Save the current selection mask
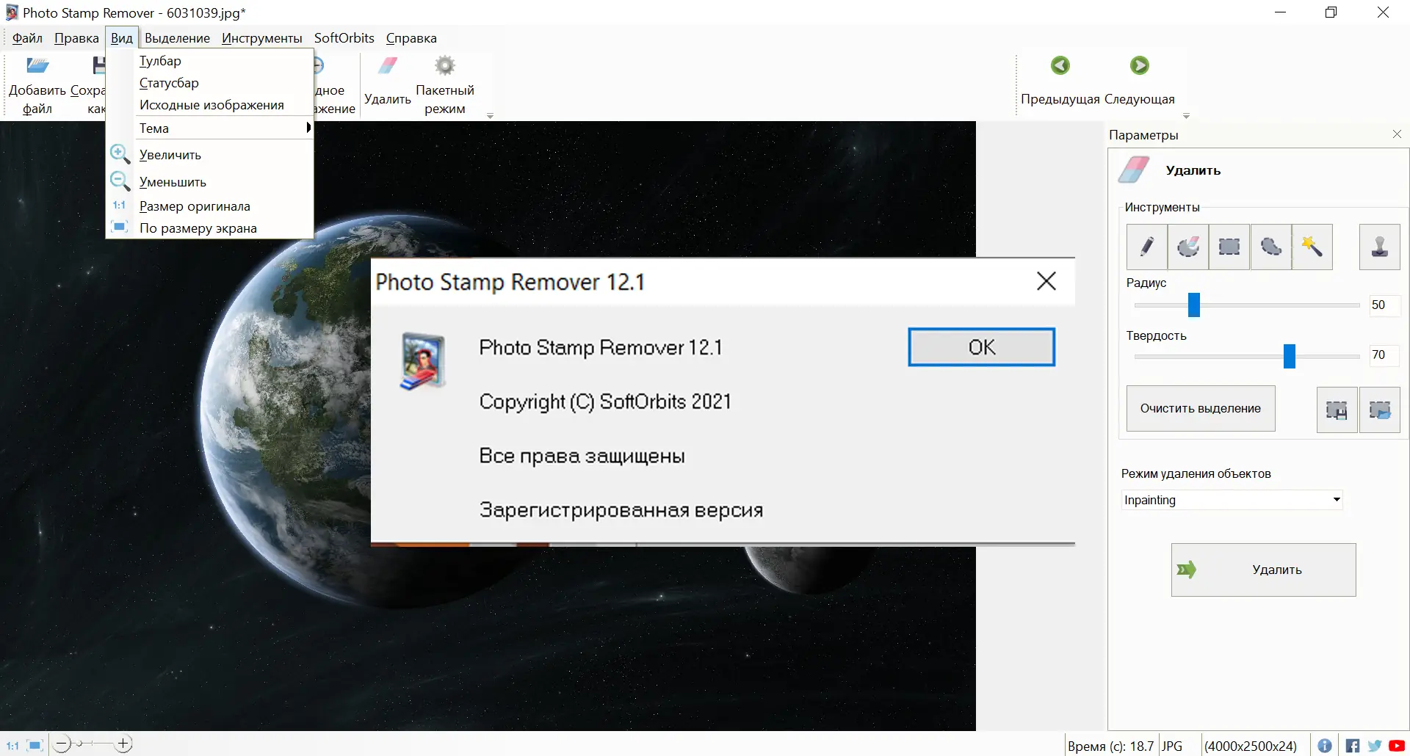The image size is (1410, 756). click(x=1337, y=410)
